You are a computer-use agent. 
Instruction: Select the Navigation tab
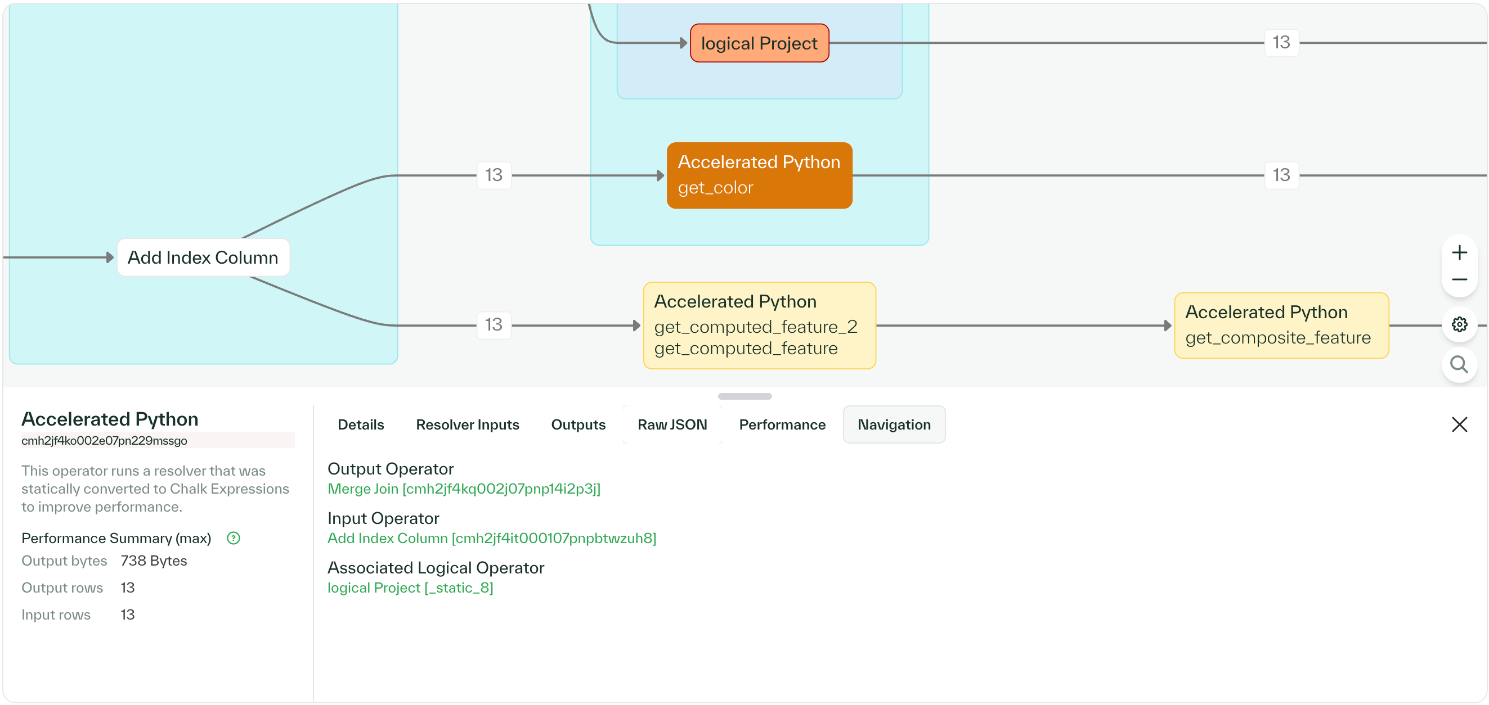(x=894, y=424)
